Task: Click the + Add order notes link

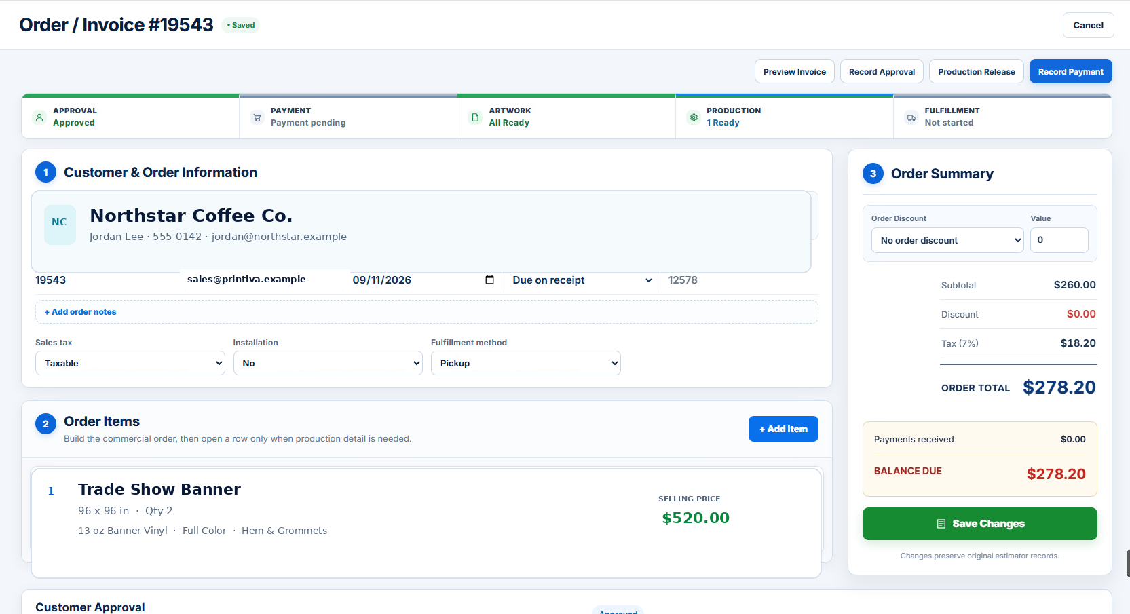Action: [80, 312]
